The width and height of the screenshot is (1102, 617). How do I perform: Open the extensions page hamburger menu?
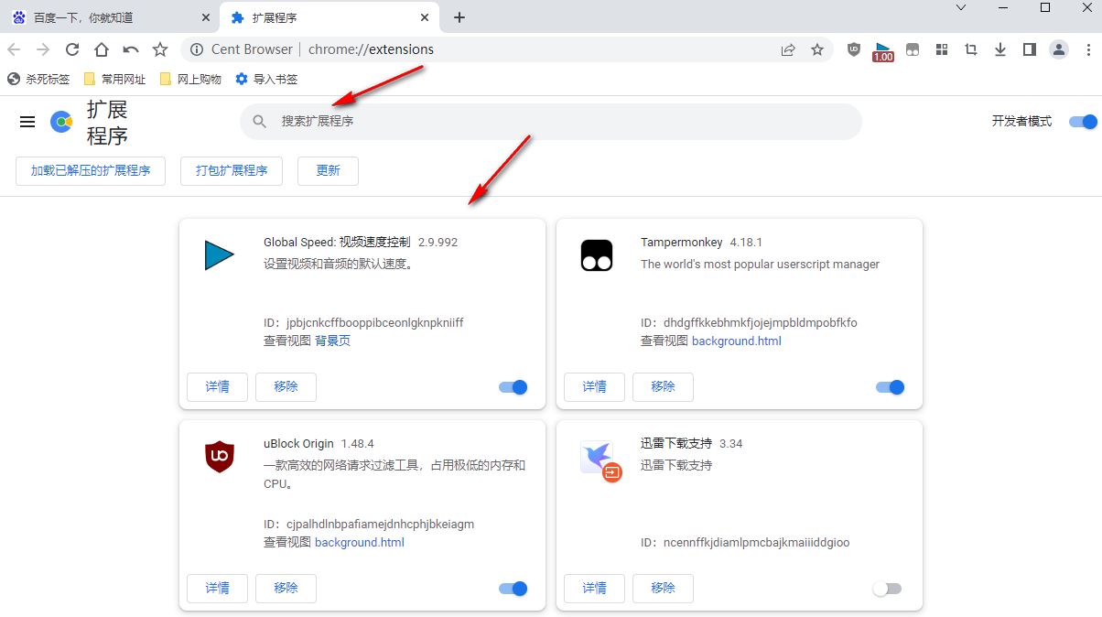27,121
